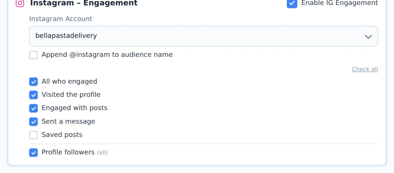Click the Enable IG Engagement label text
The width and height of the screenshot is (394, 173).
[x=340, y=3]
